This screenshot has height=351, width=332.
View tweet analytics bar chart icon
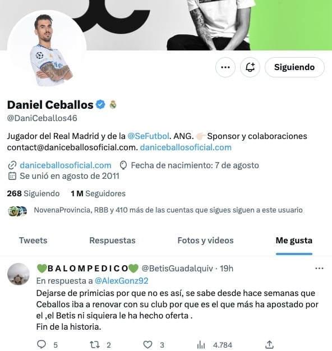coord(201,344)
